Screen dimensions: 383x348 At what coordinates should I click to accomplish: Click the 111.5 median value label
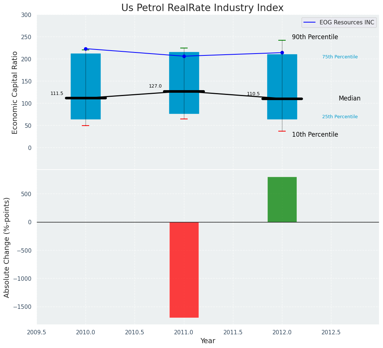pyautogui.click(x=57, y=94)
